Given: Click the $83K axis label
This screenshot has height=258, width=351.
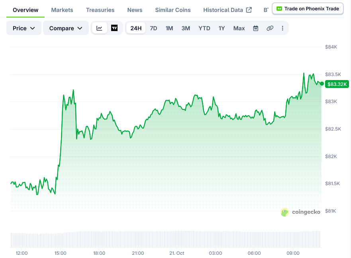Looking at the screenshot, I should pos(331,102).
